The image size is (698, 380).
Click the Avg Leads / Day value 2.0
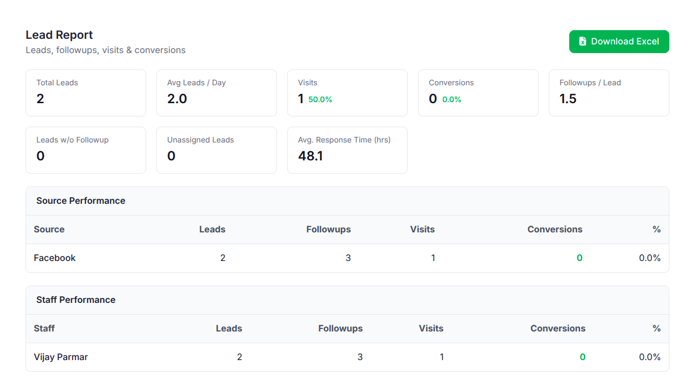click(x=177, y=99)
